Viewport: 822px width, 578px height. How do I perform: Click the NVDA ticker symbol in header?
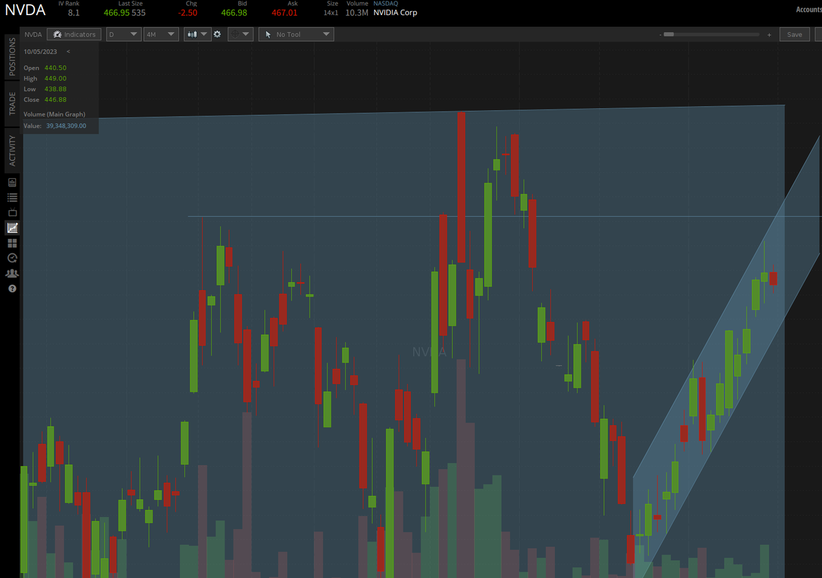(x=25, y=11)
